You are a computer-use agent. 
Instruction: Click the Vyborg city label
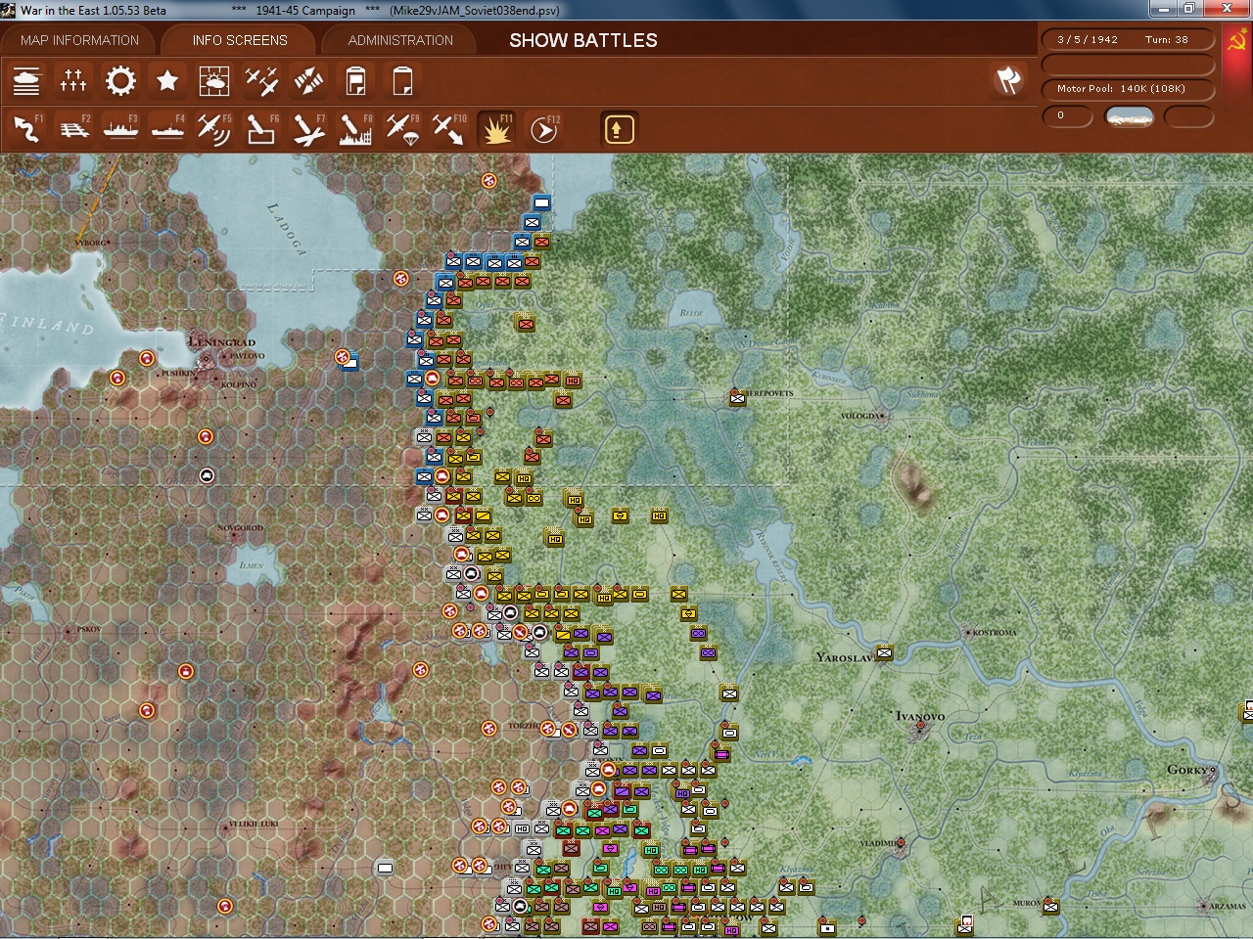tap(90, 241)
